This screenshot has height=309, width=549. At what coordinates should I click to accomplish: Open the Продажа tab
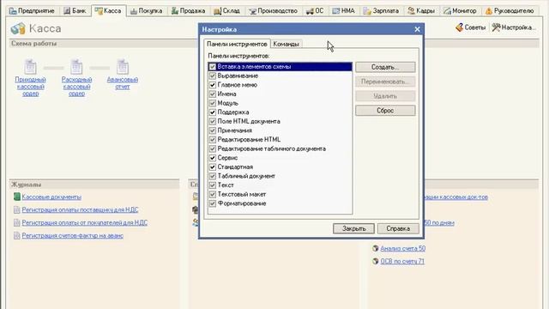[x=188, y=11]
